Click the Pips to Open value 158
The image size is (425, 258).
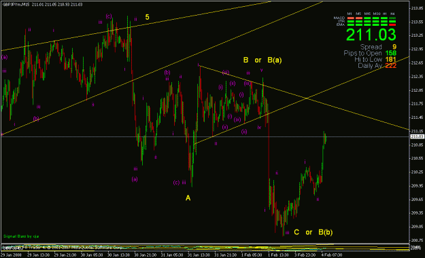390,54
